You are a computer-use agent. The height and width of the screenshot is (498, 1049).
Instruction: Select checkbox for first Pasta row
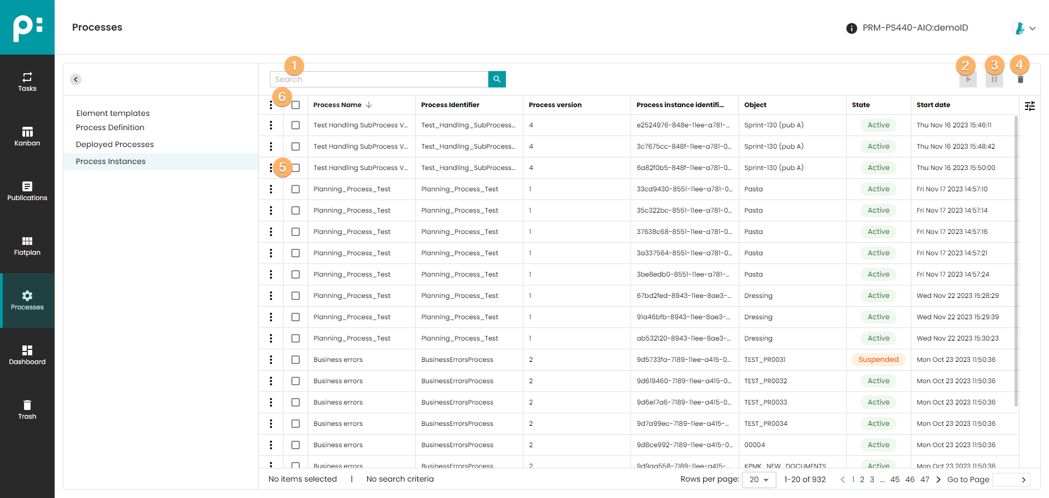[296, 189]
